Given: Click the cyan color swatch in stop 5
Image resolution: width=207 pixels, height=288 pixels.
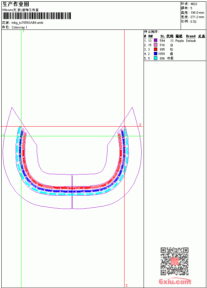Looking at the screenshot, I should (x=155, y=58).
